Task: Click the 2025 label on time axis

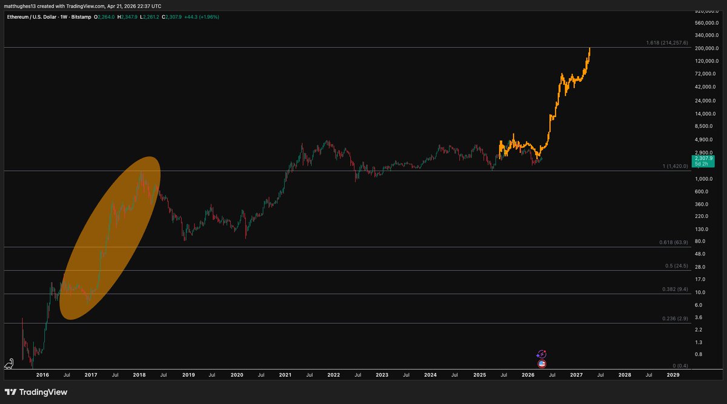Action: (x=479, y=375)
